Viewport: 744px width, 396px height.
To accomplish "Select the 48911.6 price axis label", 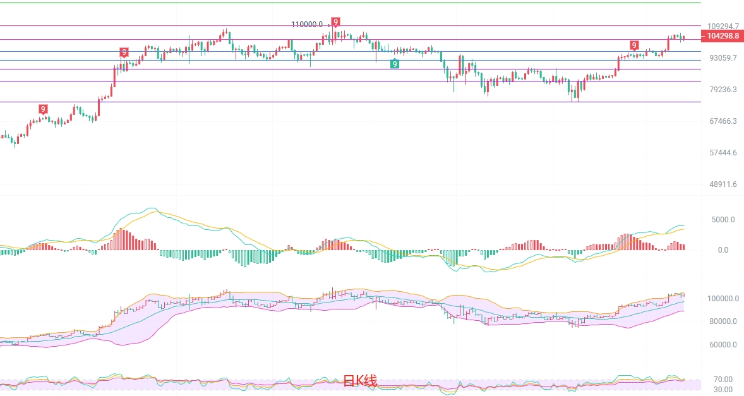I will (723, 184).
